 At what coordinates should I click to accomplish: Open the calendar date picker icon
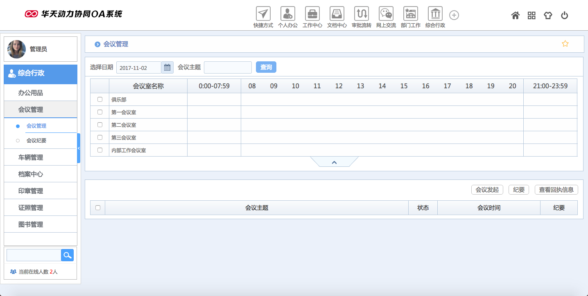click(167, 67)
